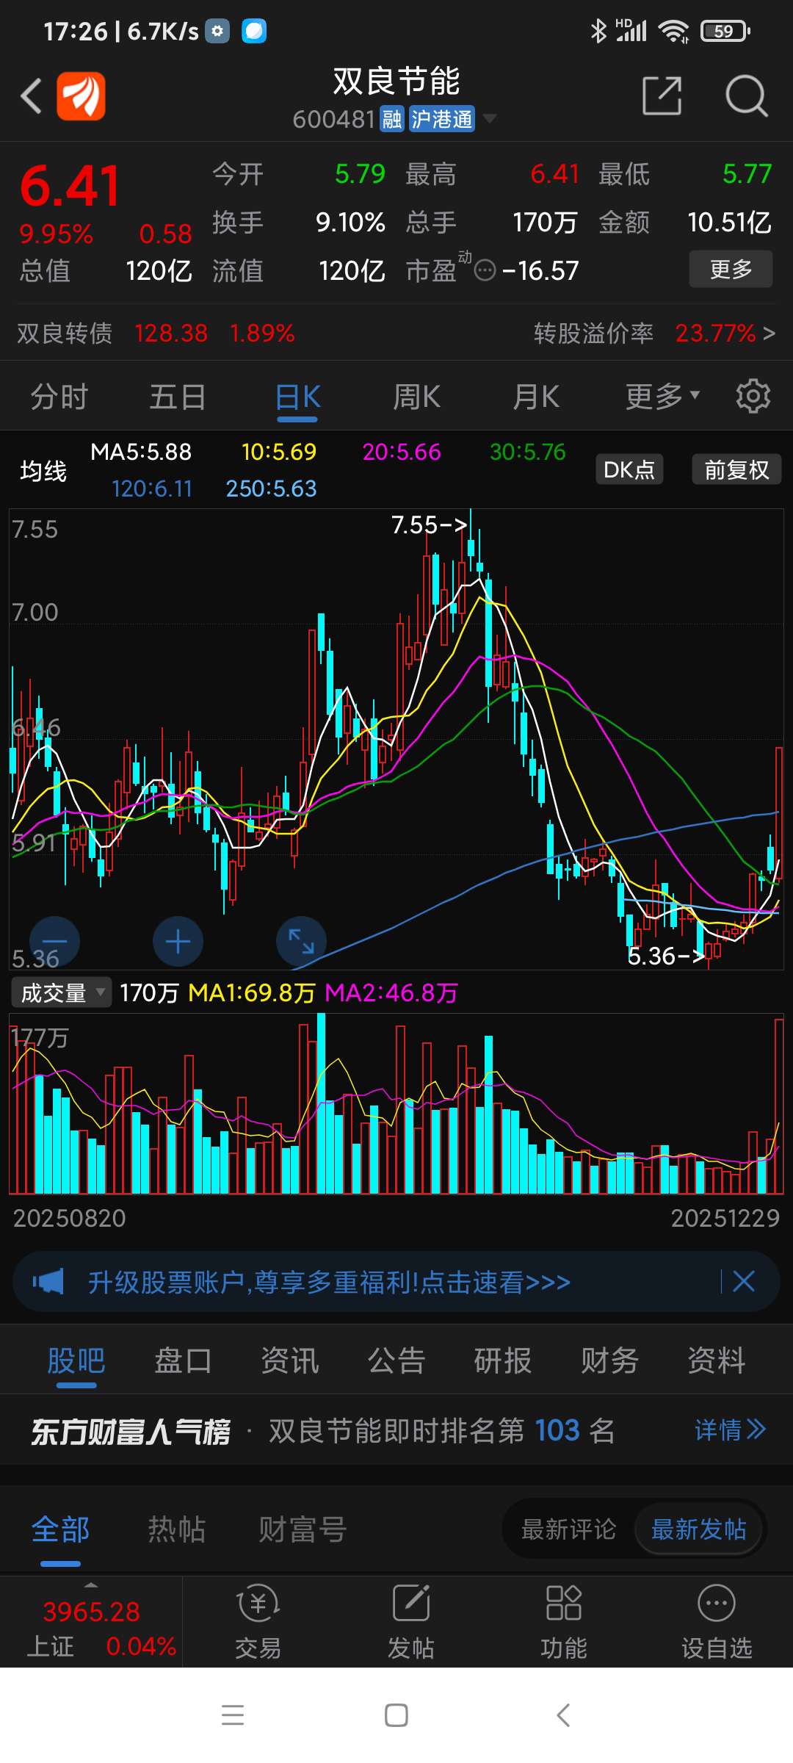Open the 股吧 tab
The height and width of the screenshot is (1763, 793).
click(76, 1360)
